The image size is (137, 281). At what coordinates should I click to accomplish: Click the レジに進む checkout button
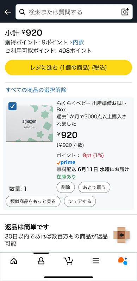tap(68, 67)
